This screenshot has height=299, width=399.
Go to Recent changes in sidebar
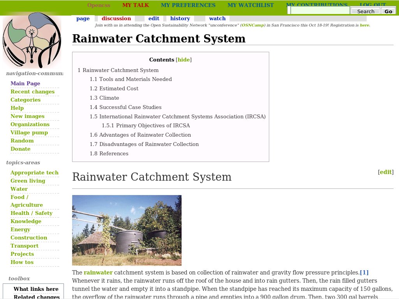point(32,91)
